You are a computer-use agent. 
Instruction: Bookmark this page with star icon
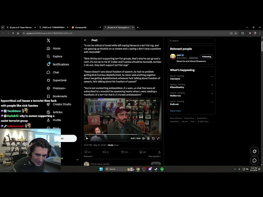tap(235, 33)
